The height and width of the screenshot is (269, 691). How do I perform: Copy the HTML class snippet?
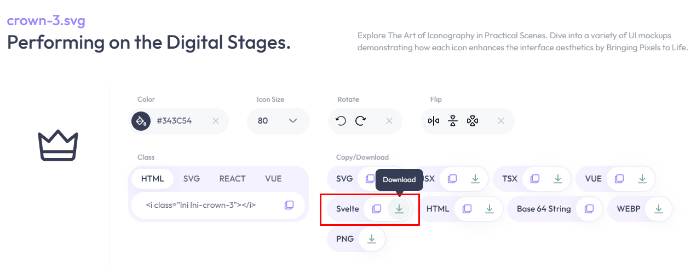[x=289, y=205]
